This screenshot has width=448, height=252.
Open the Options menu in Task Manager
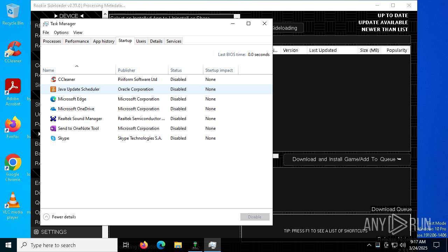pyautogui.click(x=61, y=33)
